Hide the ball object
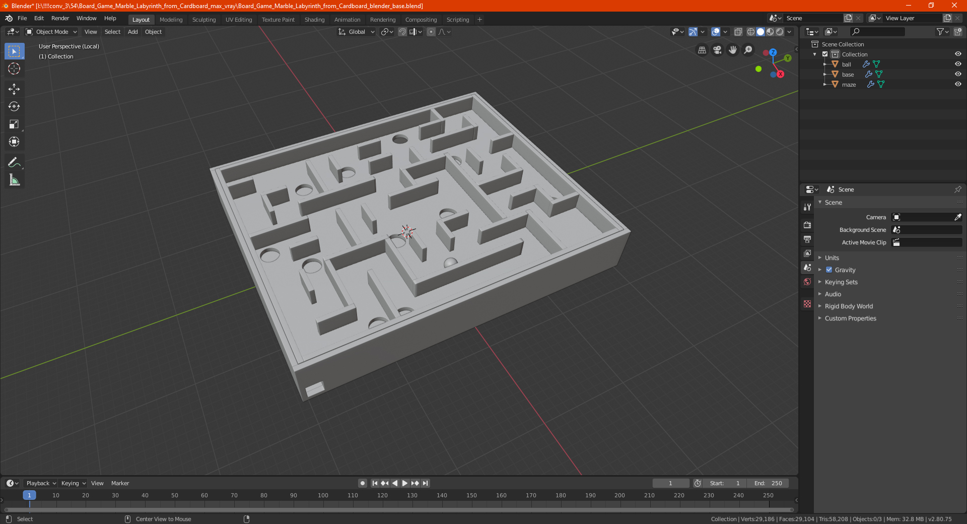This screenshot has height=524, width=967. click(958, 64)
